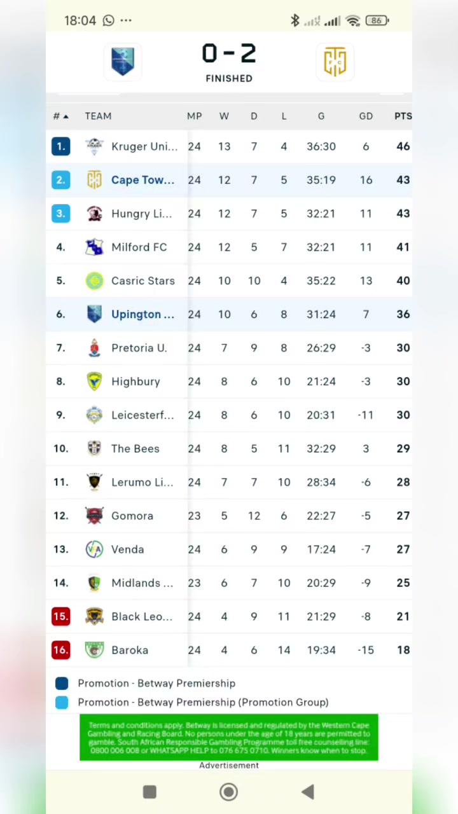
Task: Tap the Milford FC team crest
Action: (x=94, y=247)
